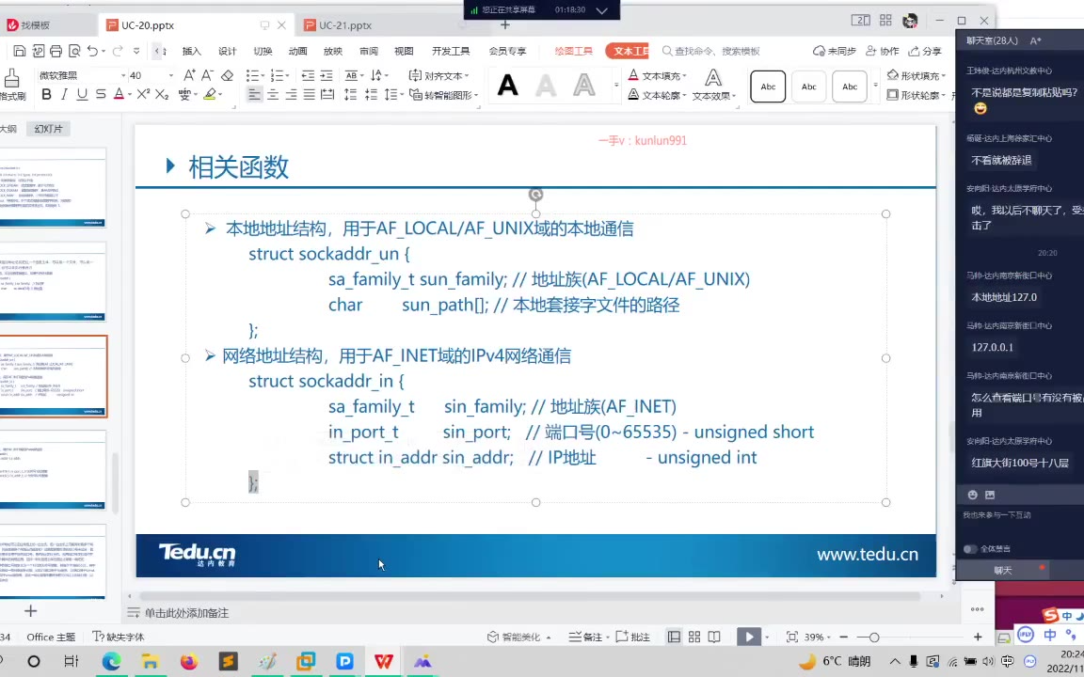
Task: Click the 批注 (Comment) button in status bar
Action: click(x=632, y=637)
